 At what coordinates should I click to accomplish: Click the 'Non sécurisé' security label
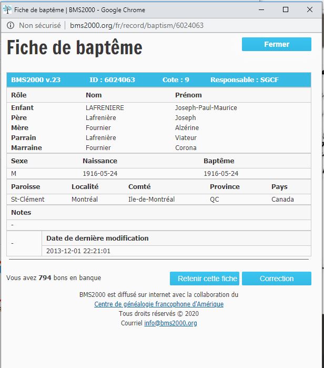[40, 25]
